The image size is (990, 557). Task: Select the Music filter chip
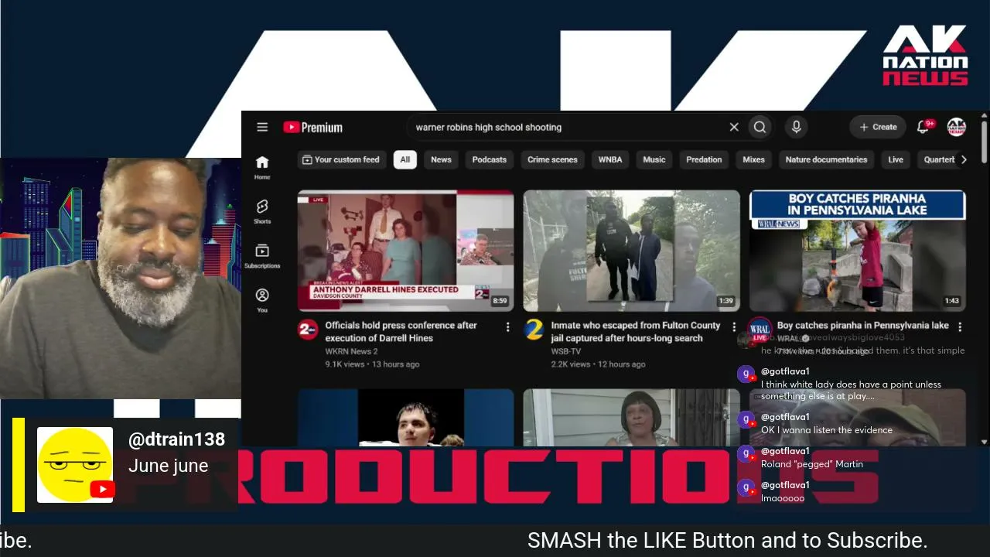point(654,159)
